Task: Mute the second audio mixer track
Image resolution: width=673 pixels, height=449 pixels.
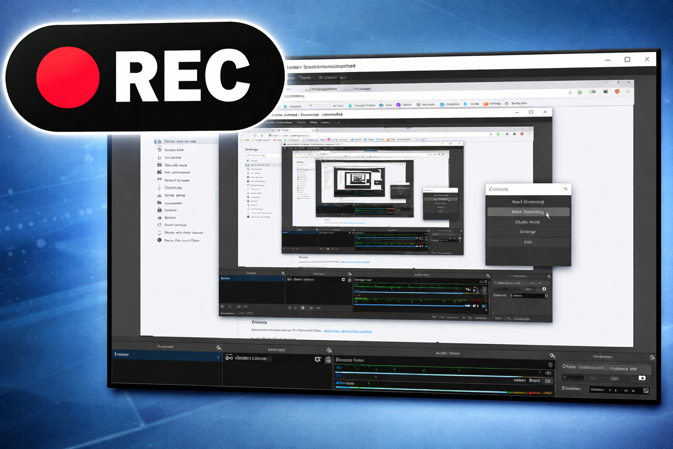Action: point(548,381)
